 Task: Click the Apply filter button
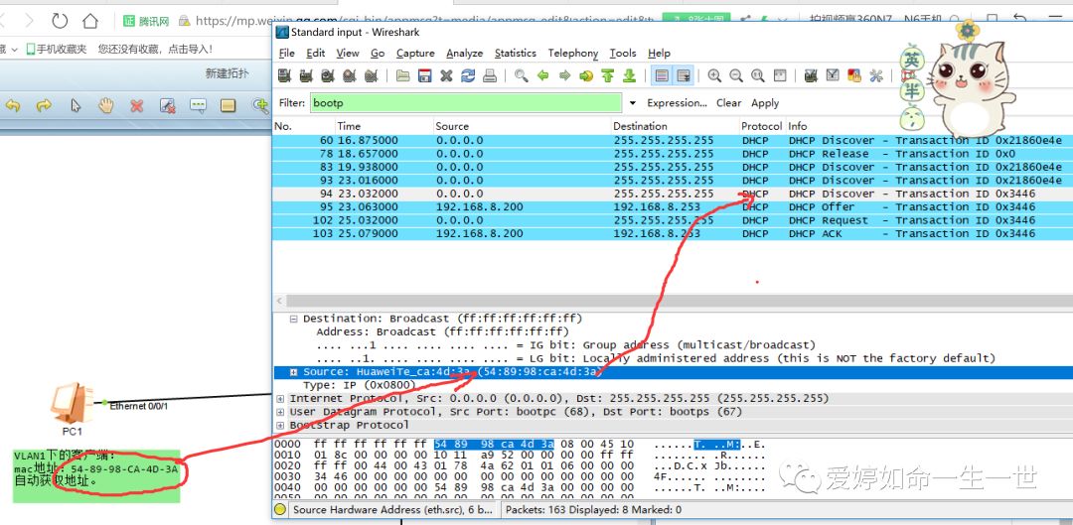765,103
